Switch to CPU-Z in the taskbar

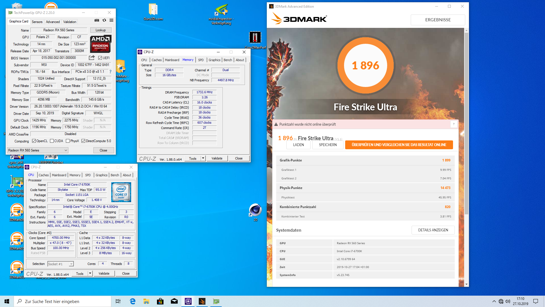188,301
